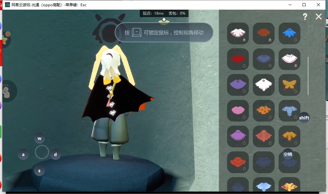
Task: Select the white cape with star emblem
Action: (x=264, y=85)
